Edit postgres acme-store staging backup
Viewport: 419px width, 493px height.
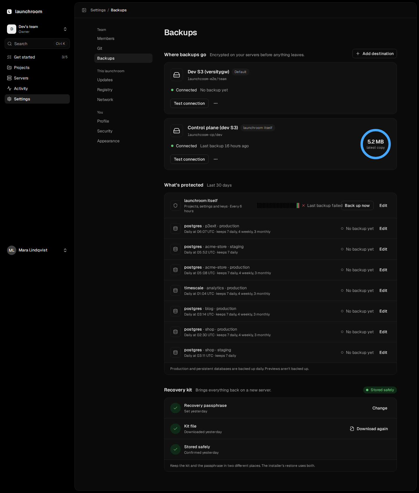(x=383, y=249)
